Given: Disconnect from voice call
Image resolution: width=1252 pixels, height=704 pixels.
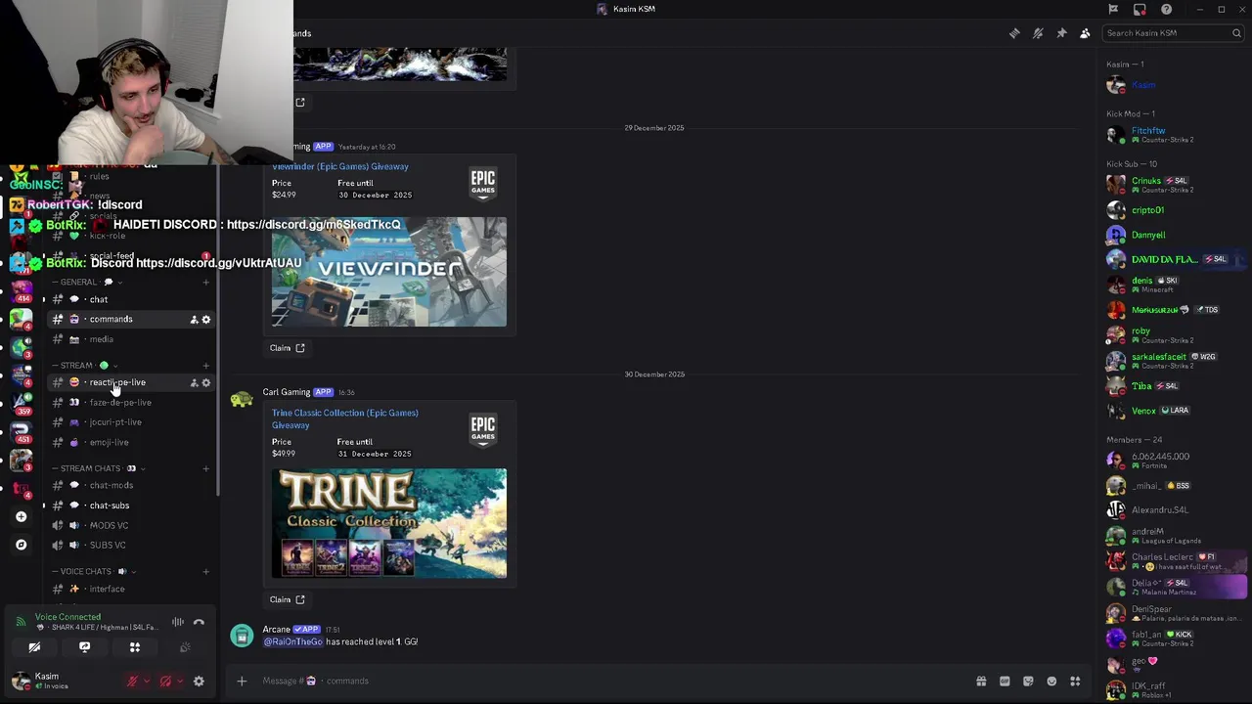Looking at the screenshot, I should coord(199,622).
